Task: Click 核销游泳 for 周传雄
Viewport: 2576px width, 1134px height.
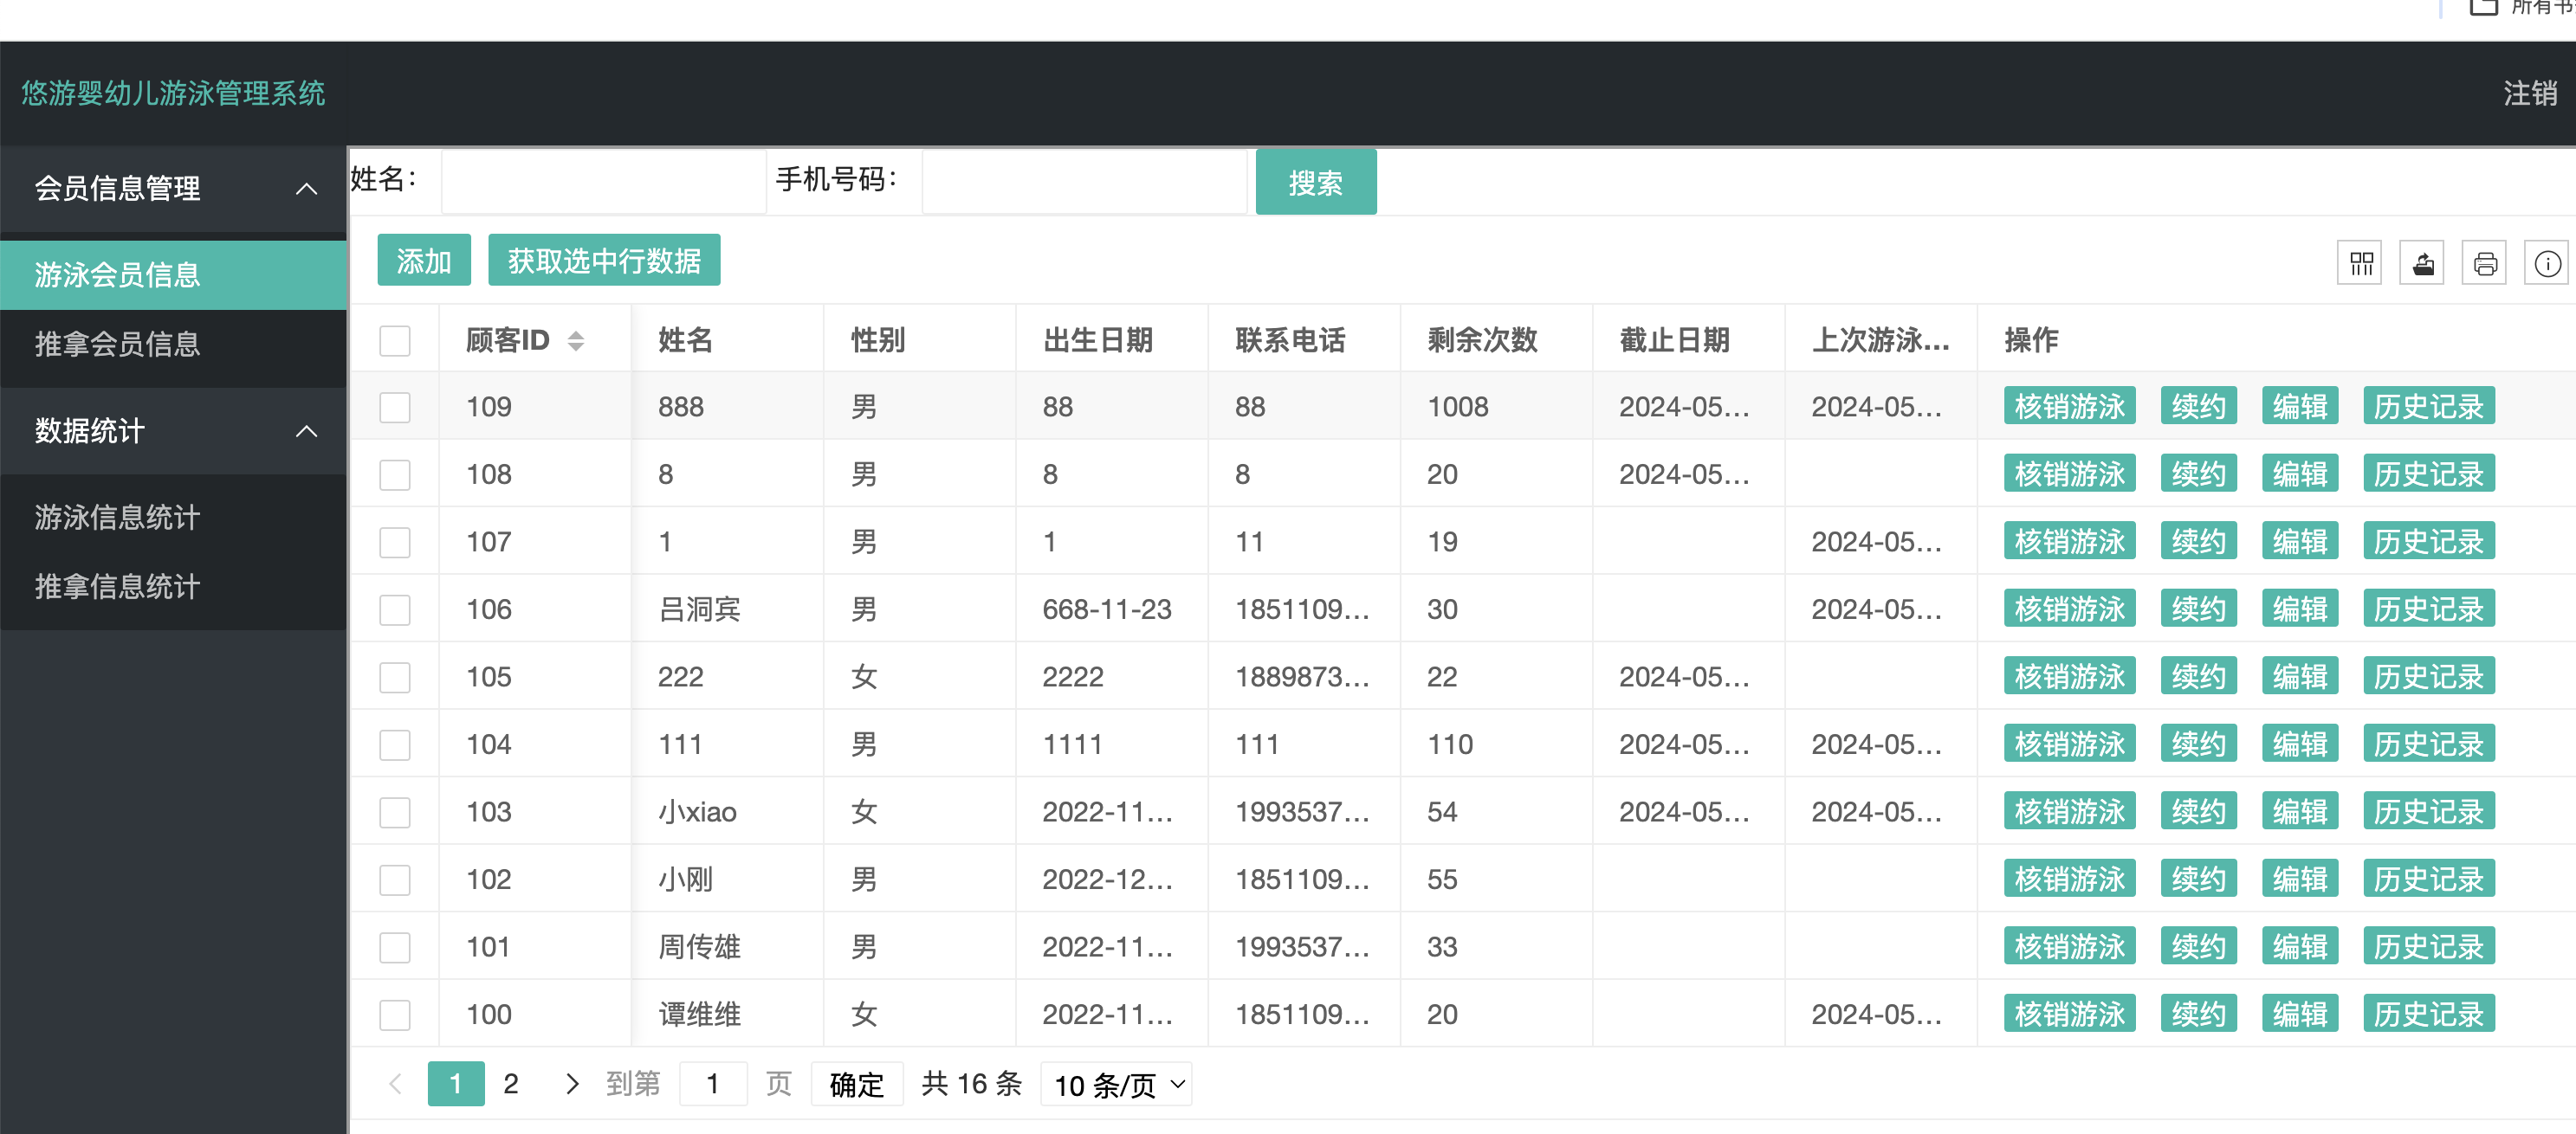Action: click(2069, 946)
